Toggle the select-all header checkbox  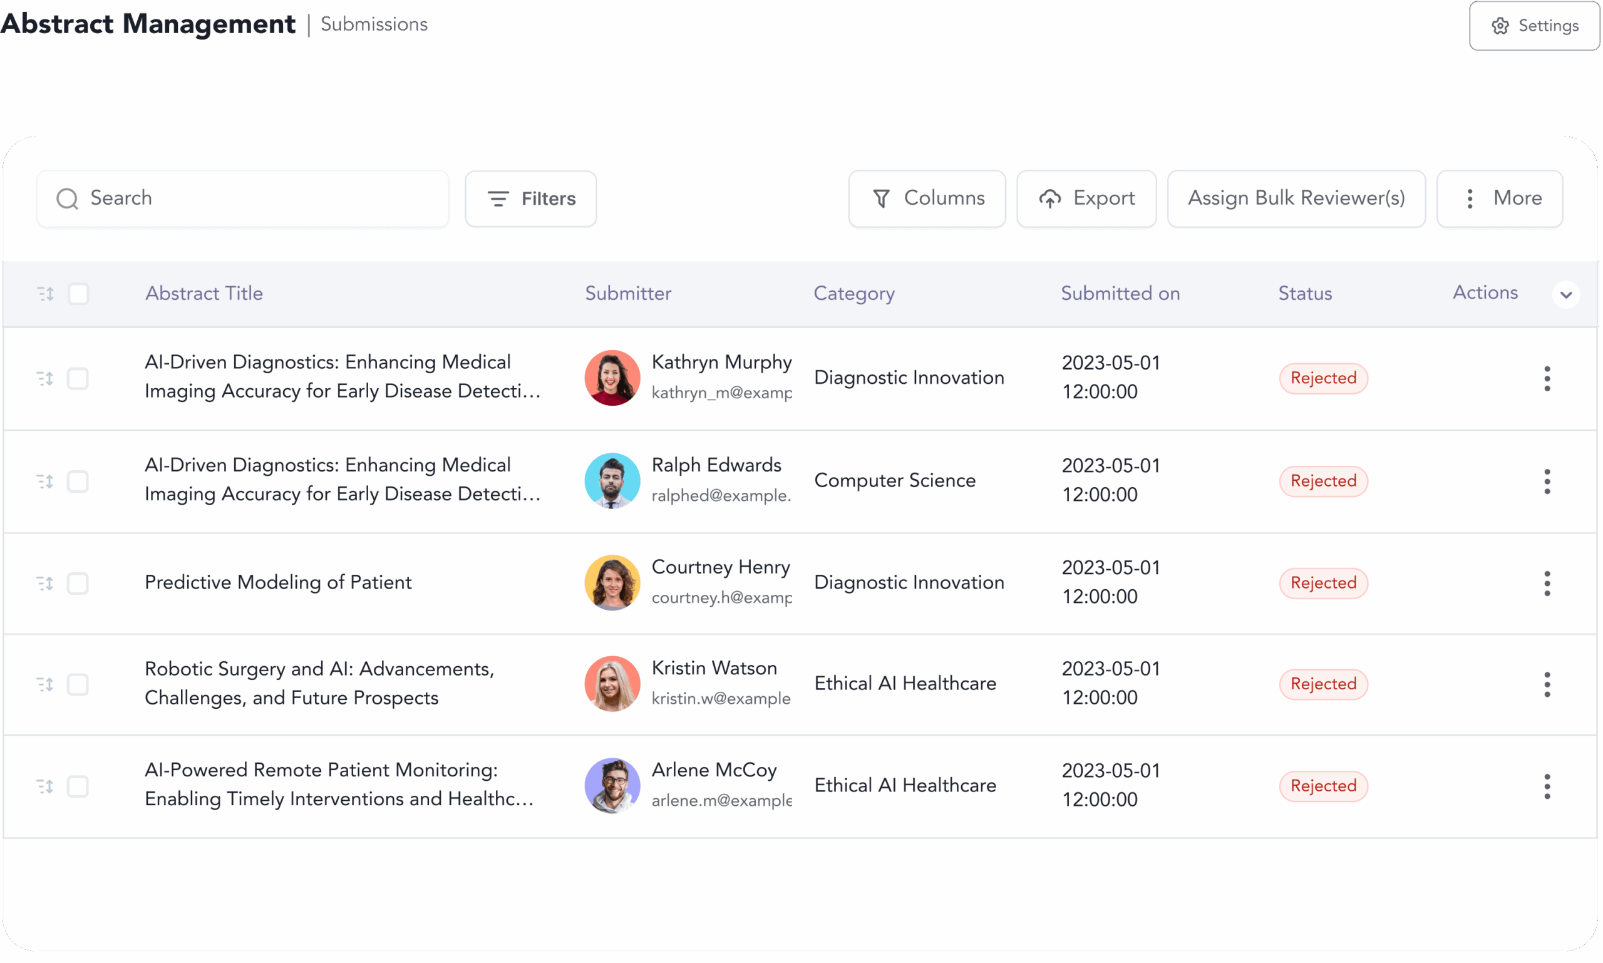tap(78, 294)
